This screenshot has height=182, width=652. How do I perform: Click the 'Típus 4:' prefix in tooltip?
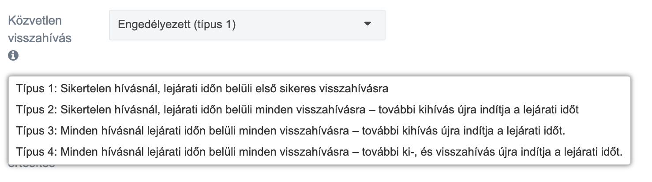point(36,152)
